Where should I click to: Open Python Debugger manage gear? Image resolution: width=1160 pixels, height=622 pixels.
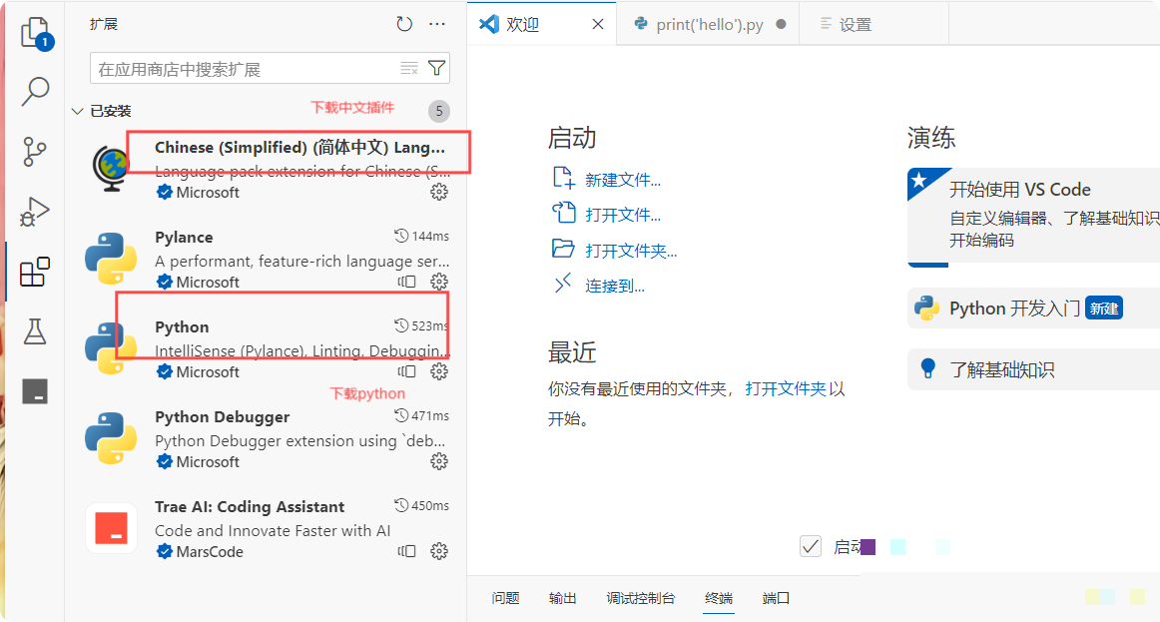pos(439,461)
